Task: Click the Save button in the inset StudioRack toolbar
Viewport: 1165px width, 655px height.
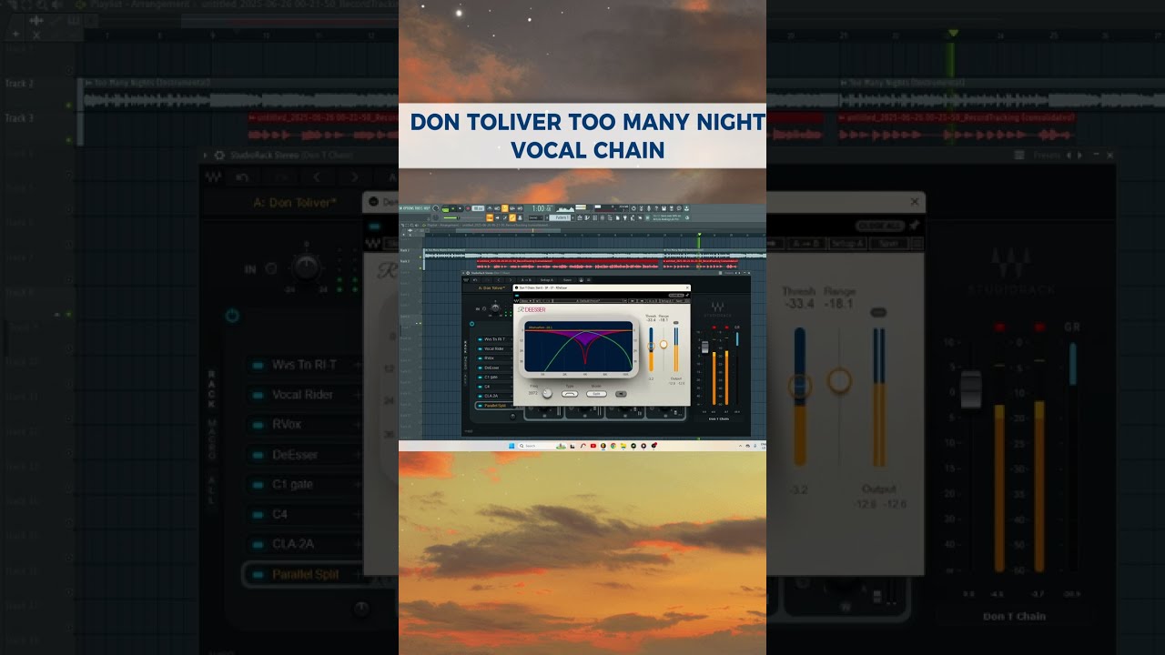Action: (x=567, y=280)
